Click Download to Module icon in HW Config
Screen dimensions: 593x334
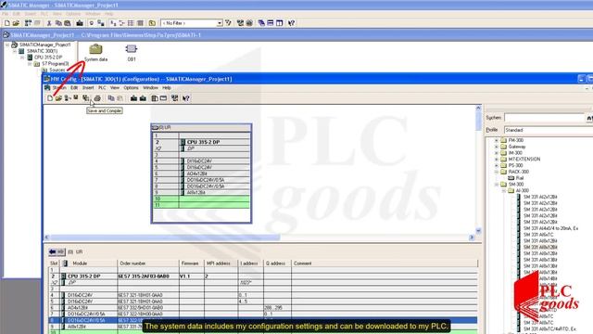(x=133, y=98)
